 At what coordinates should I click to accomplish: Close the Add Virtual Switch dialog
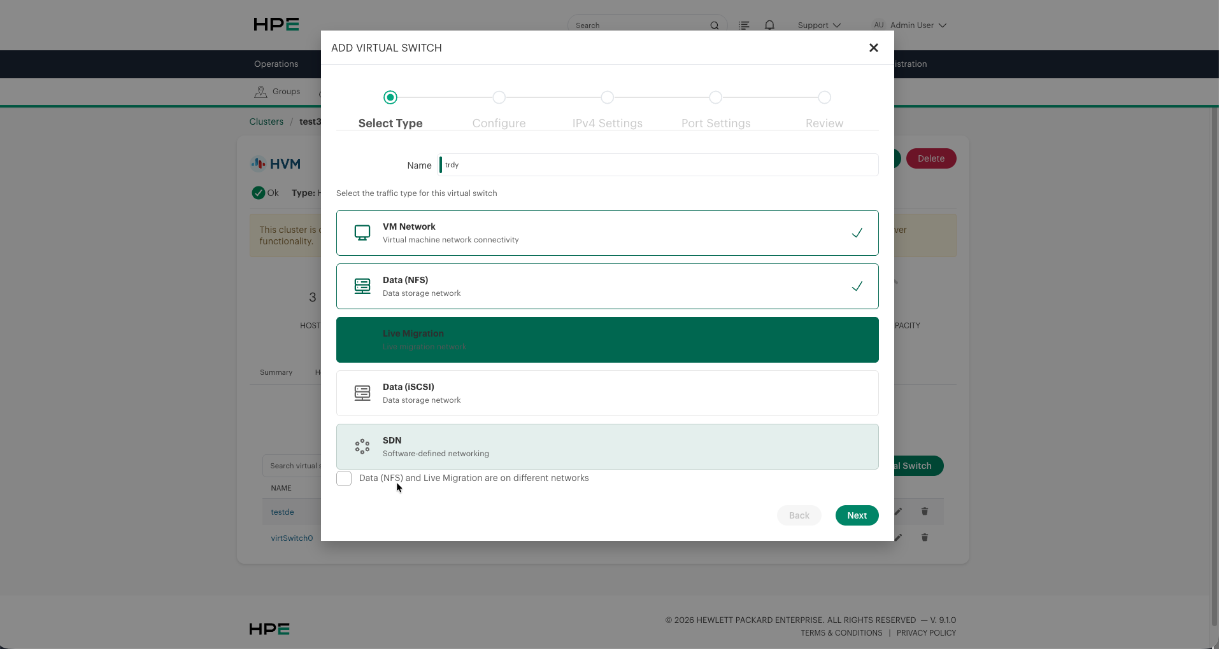tap(874, 48)
